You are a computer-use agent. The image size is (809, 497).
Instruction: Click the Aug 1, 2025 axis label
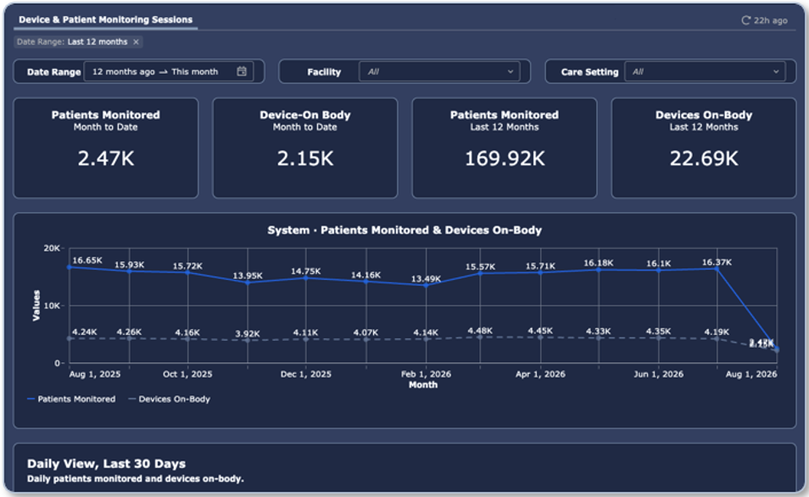[95, 374]
